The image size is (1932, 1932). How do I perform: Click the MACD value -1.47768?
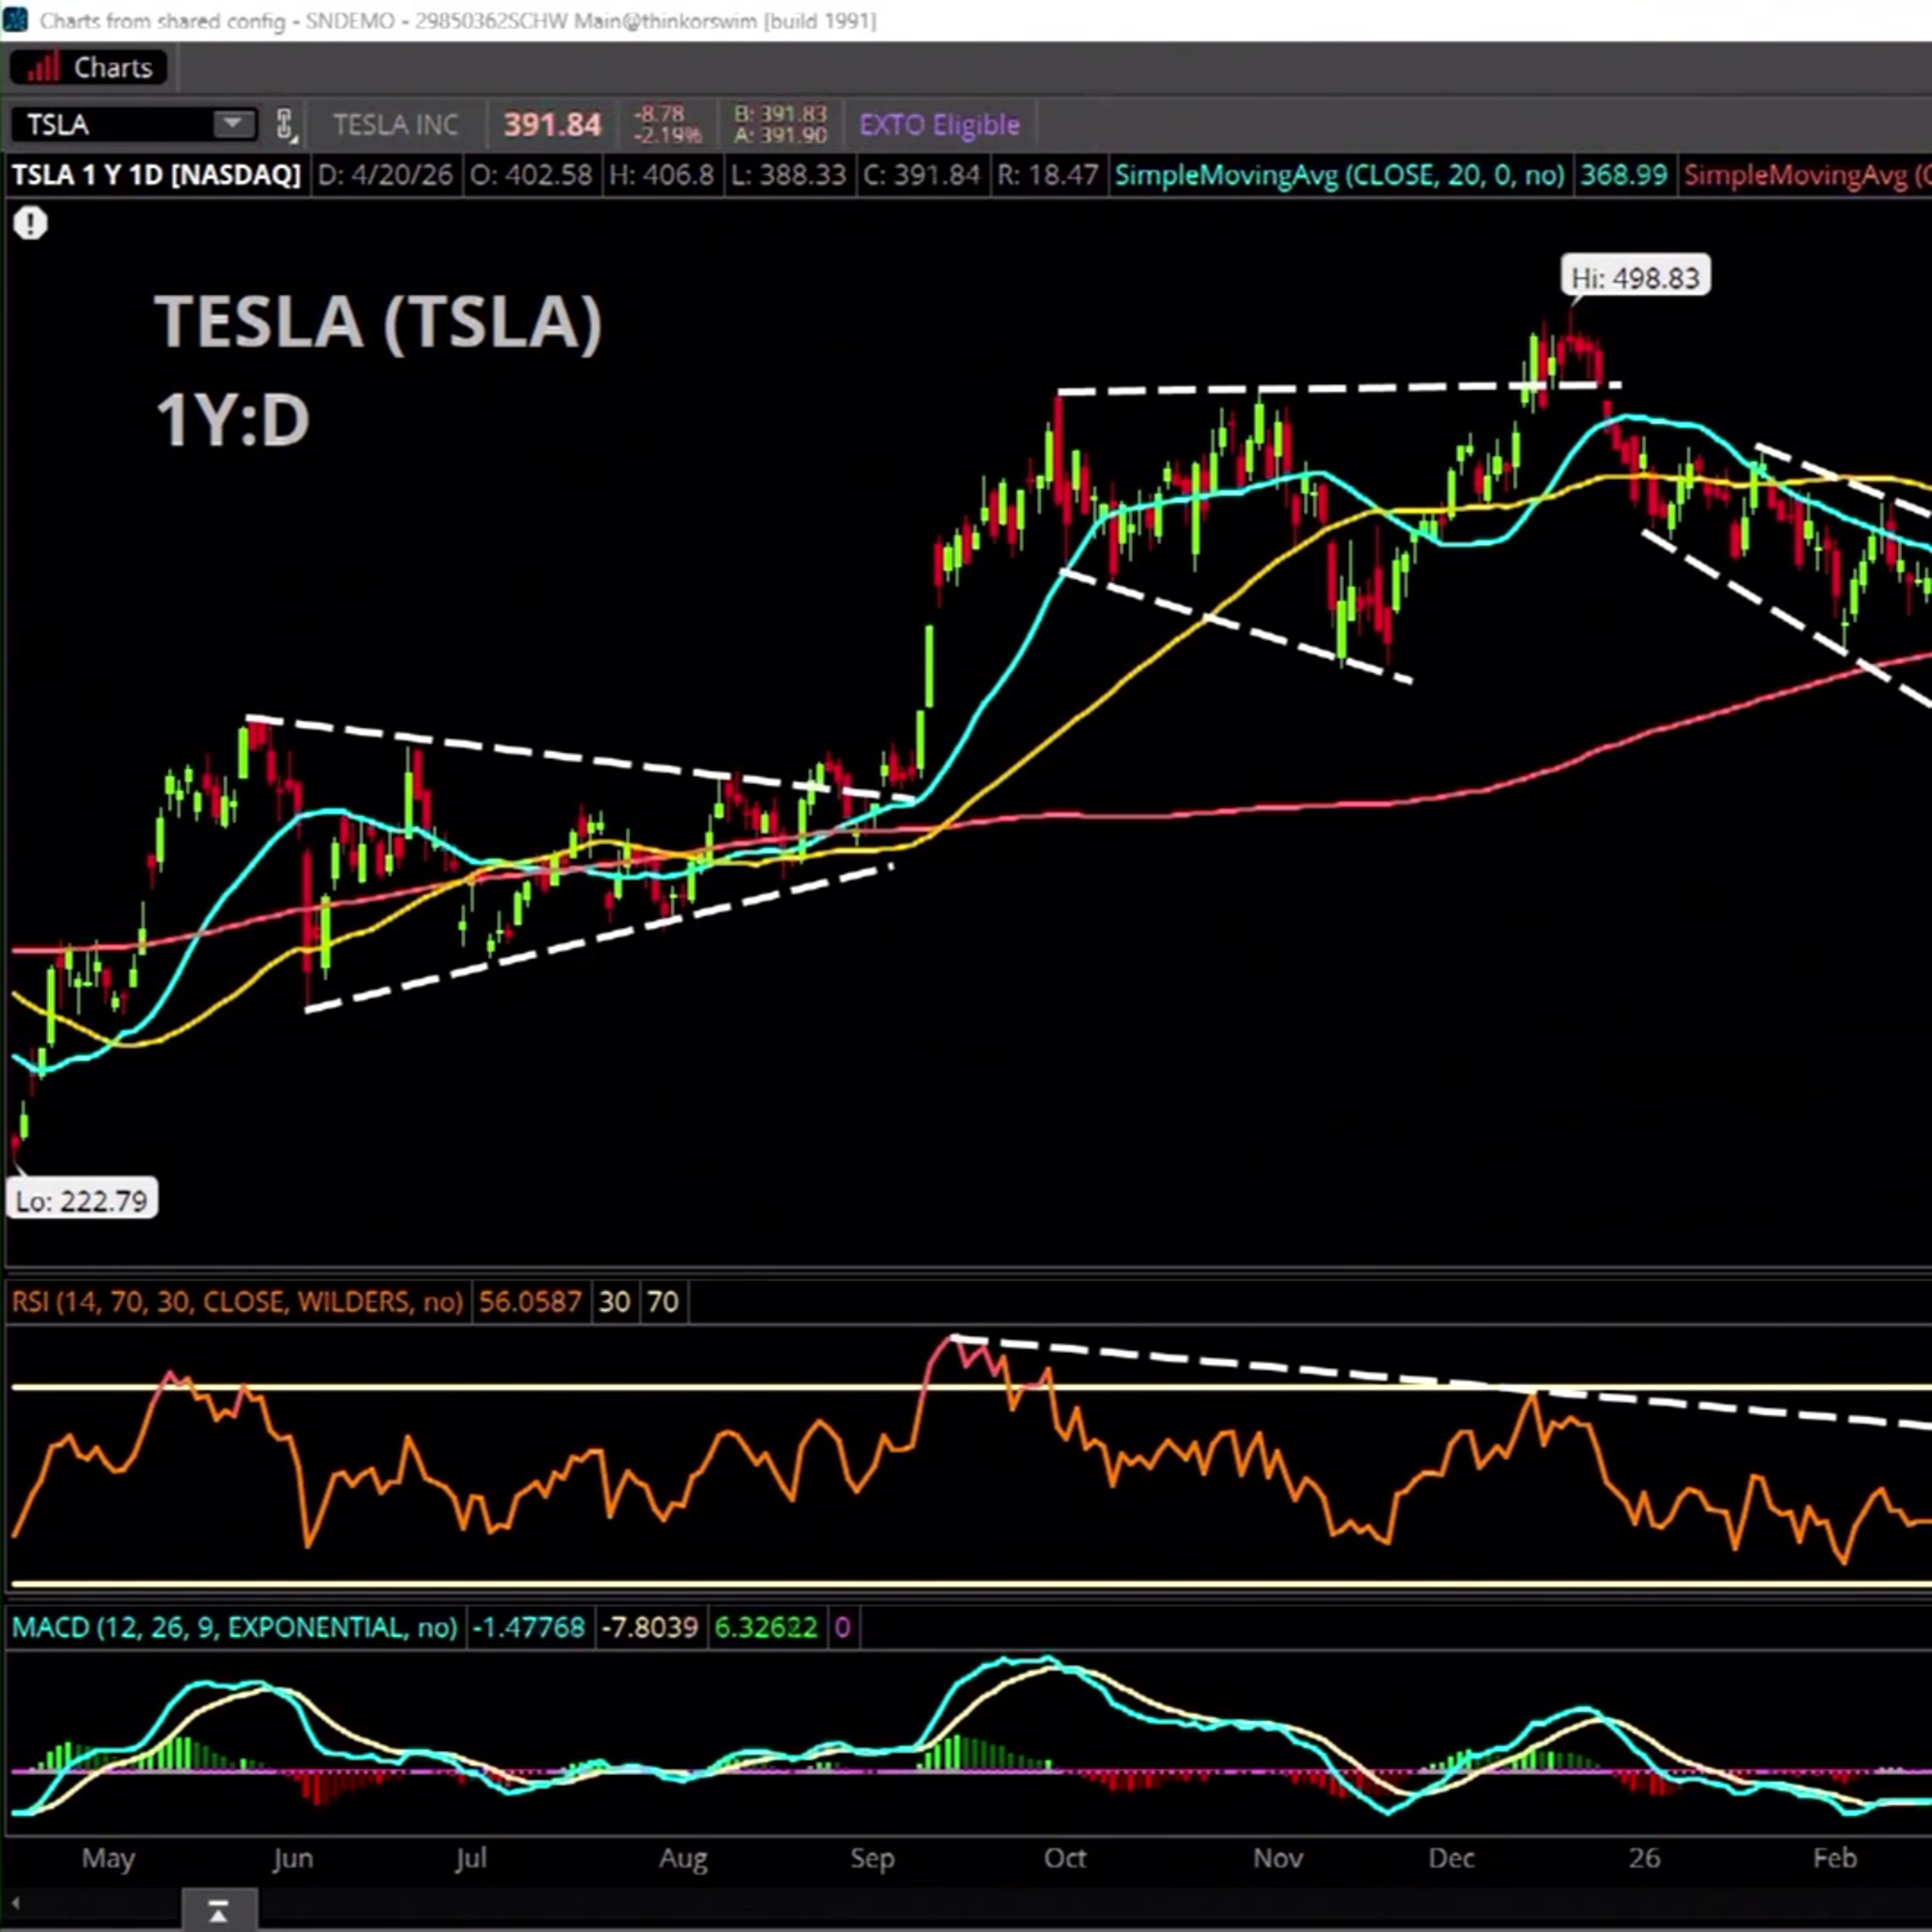528,1627
